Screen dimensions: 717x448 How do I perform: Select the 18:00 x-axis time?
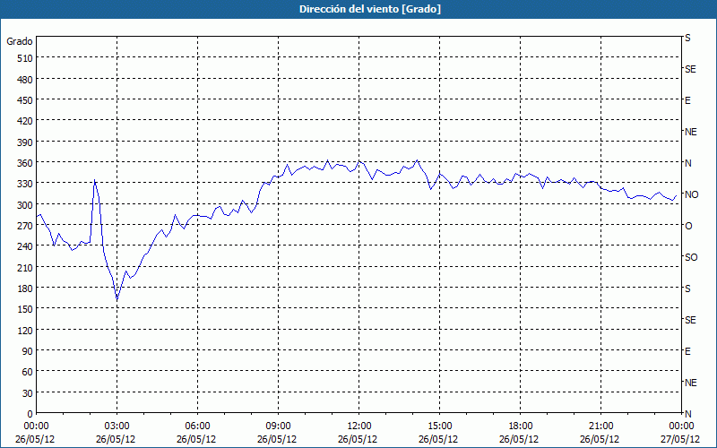(x=521, y=426)
